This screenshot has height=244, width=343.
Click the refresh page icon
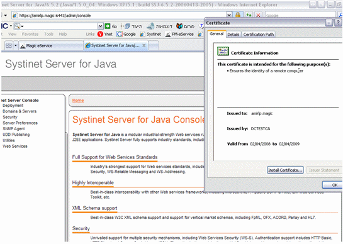(x=249, y=15)
